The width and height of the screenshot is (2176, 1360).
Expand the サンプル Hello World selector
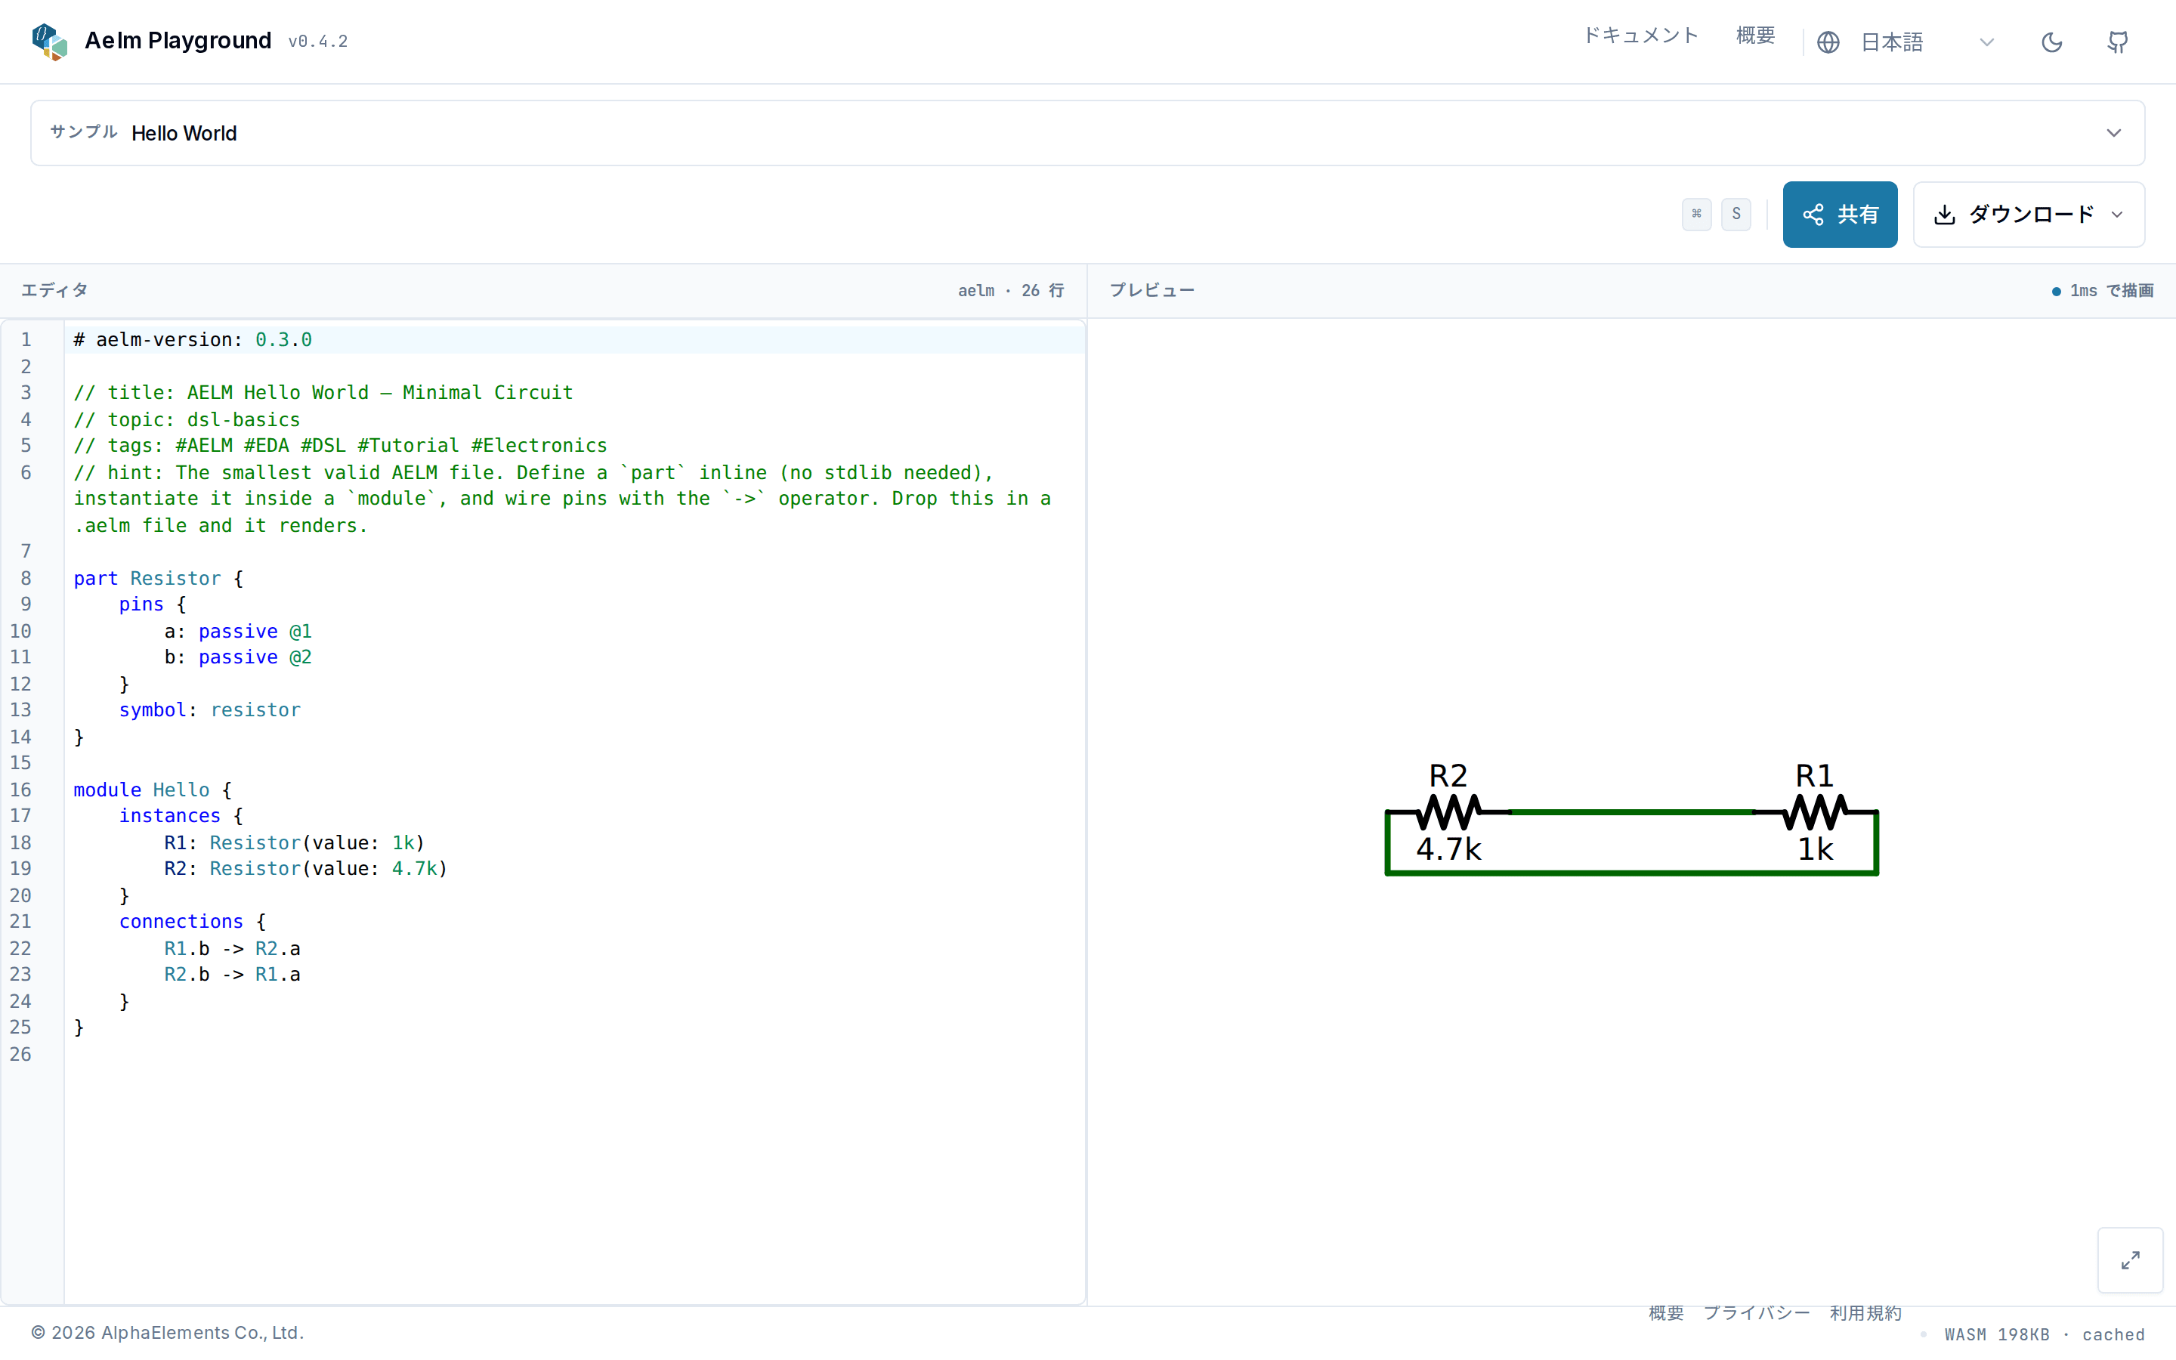(x=1087, y=133)
